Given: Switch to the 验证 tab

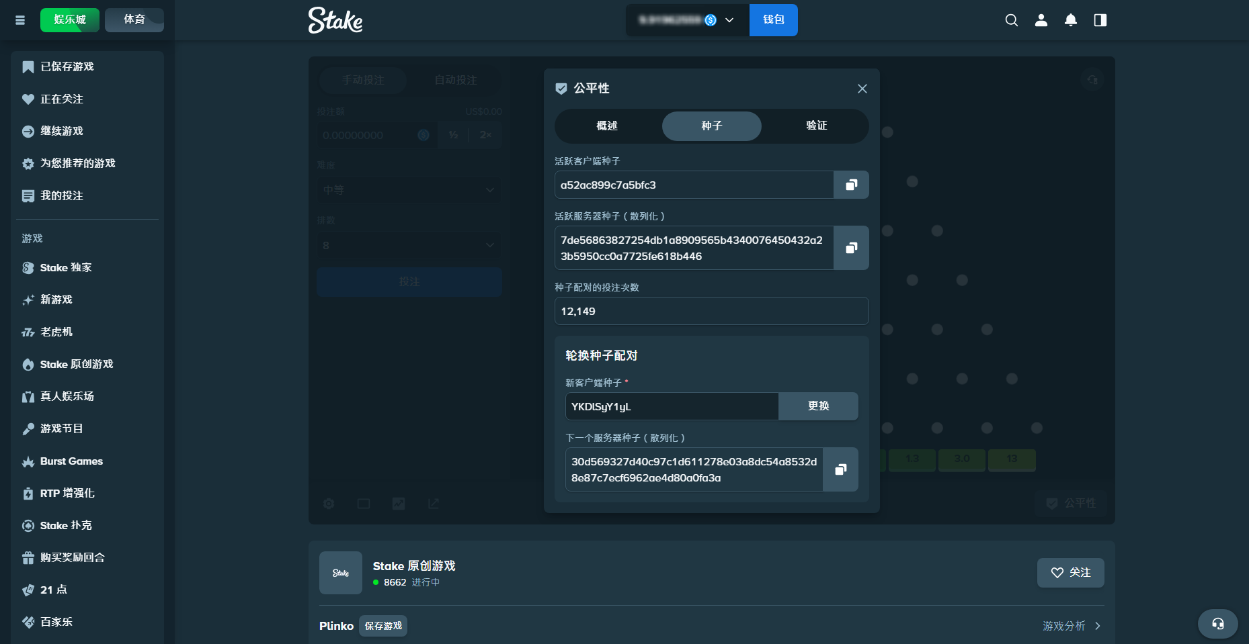Looking at the screenshot, I should coord(817,126).
